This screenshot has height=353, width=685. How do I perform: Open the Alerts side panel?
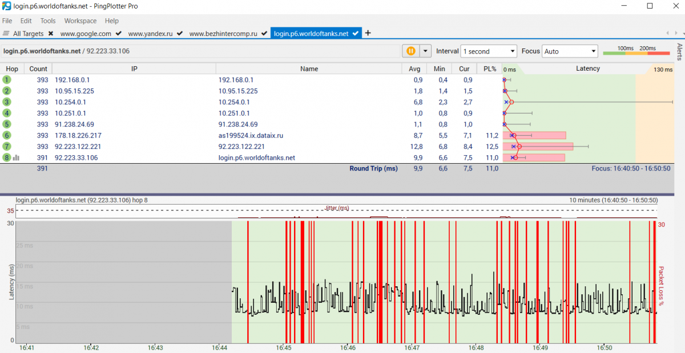[x=679, y=51]
